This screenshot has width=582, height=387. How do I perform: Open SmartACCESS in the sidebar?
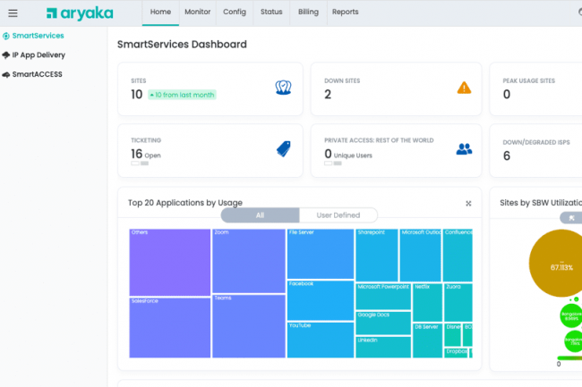[37, 74]
